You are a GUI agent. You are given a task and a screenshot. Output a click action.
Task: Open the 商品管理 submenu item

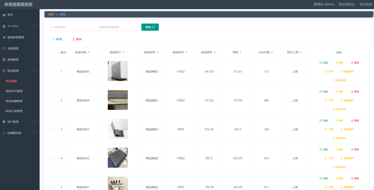click(x=11, y=81)
